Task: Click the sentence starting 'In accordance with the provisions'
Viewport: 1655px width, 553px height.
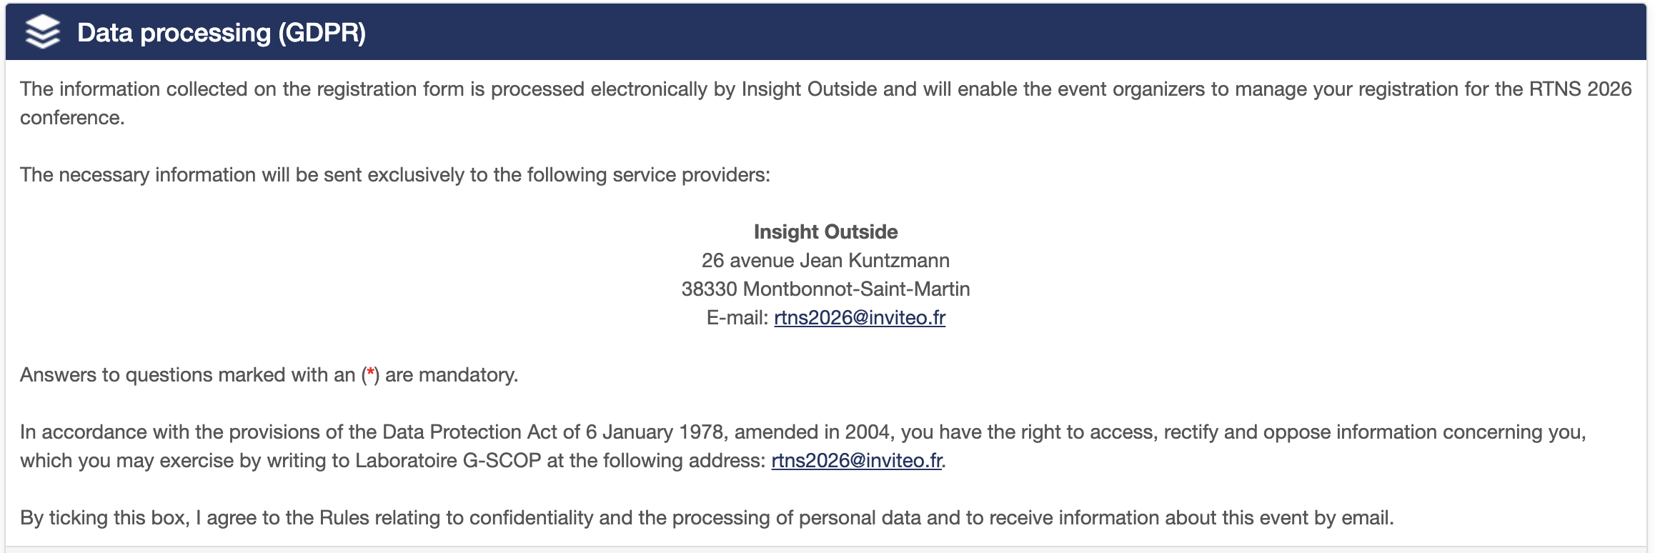Action: click(803, 447)
